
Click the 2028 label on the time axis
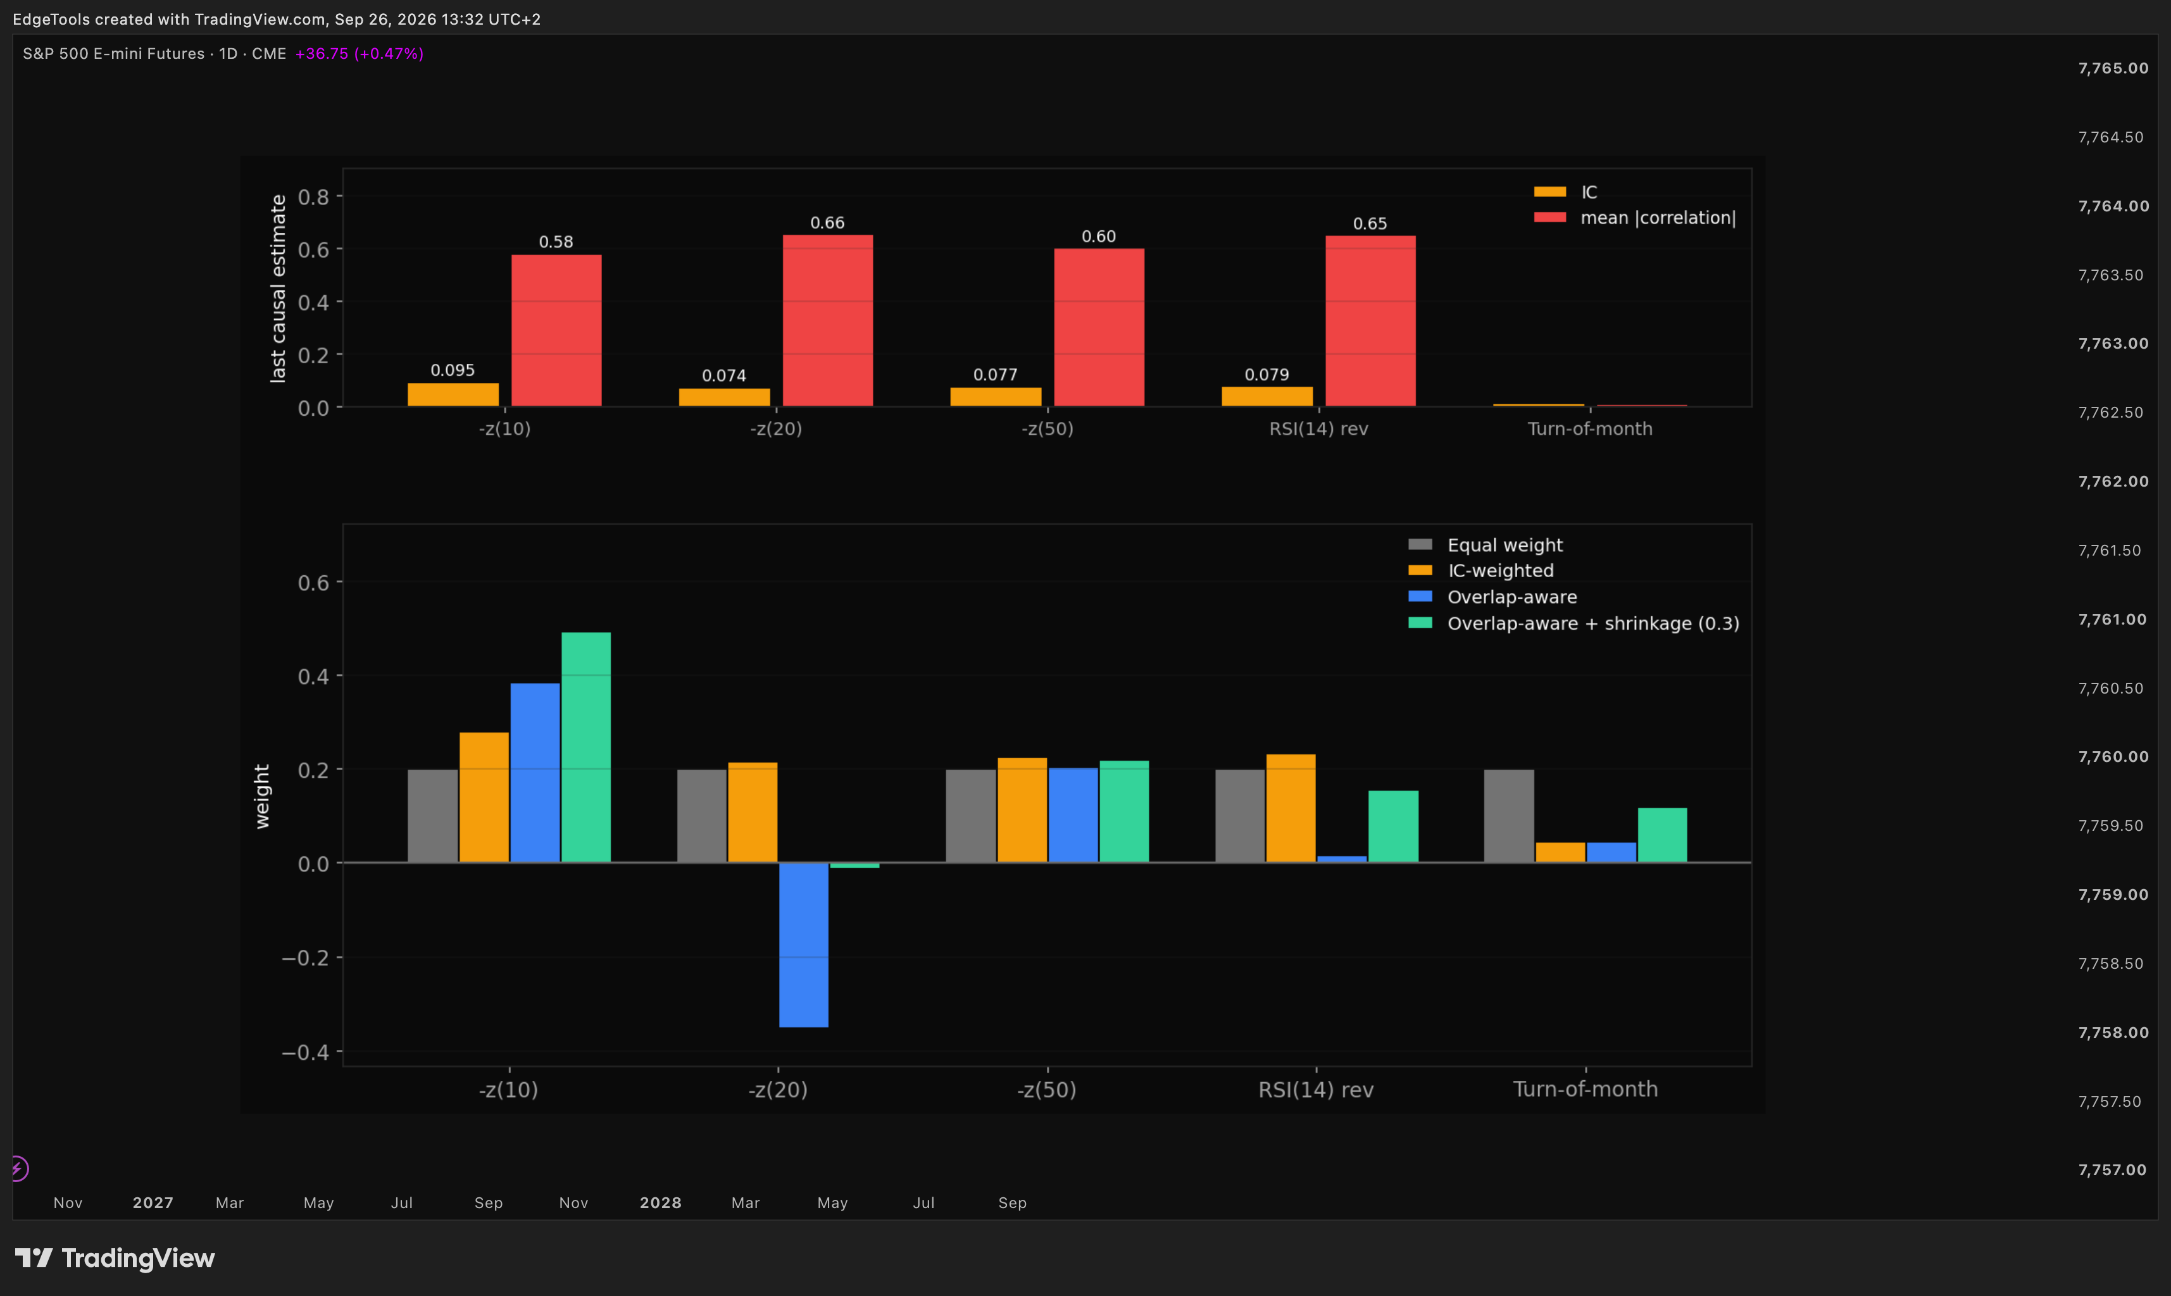pos(660,1202)
